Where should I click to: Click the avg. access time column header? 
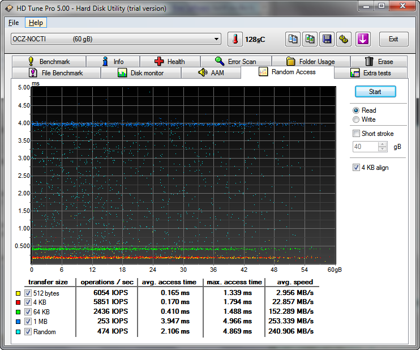point(169,282)
